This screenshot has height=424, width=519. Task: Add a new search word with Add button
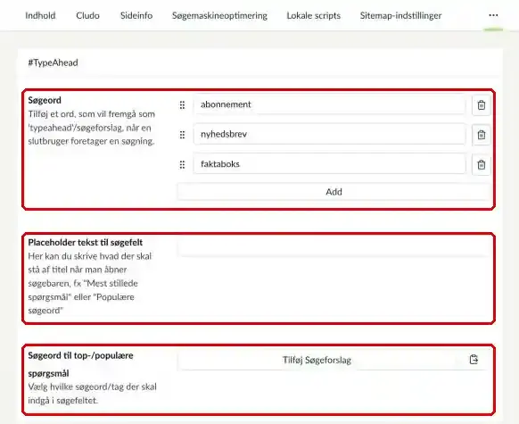coord(334,192)
